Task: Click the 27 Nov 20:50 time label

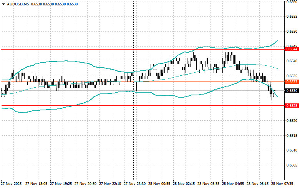Action: (86, 184)
